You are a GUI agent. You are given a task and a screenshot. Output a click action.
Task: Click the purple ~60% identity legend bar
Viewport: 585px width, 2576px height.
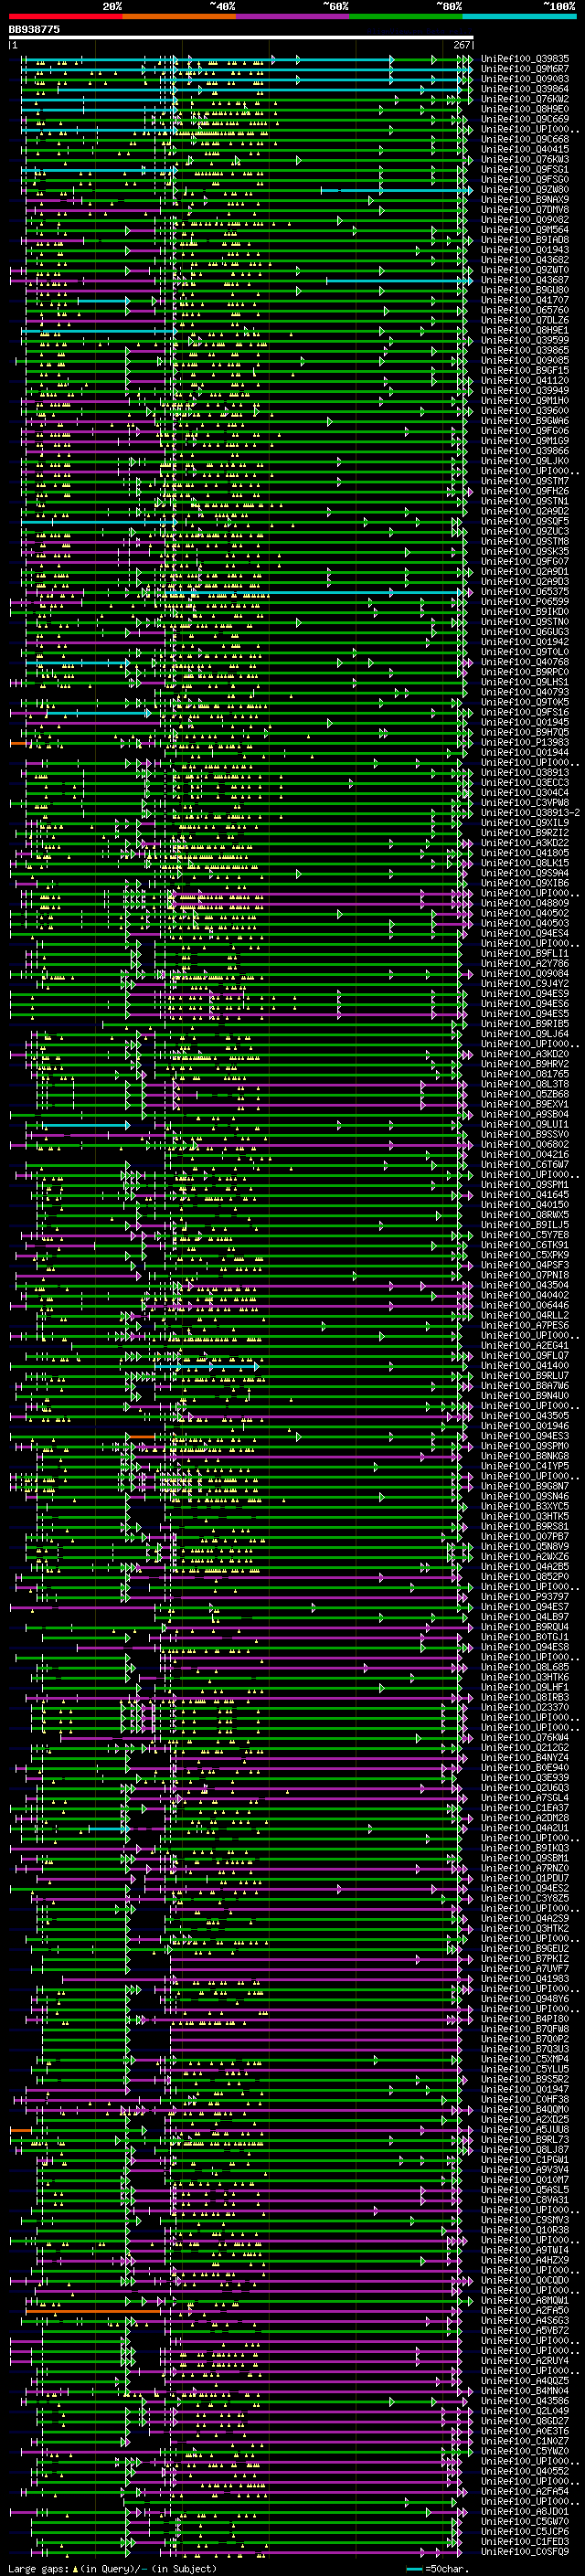tap(292, 17)
